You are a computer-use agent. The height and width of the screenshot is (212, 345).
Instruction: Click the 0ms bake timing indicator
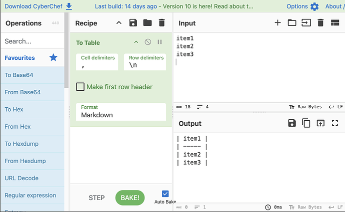[273, 207]
